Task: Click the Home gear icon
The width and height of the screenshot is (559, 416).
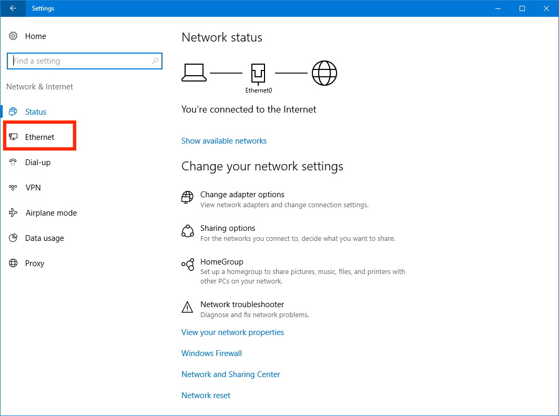Action: pos(13,36)
